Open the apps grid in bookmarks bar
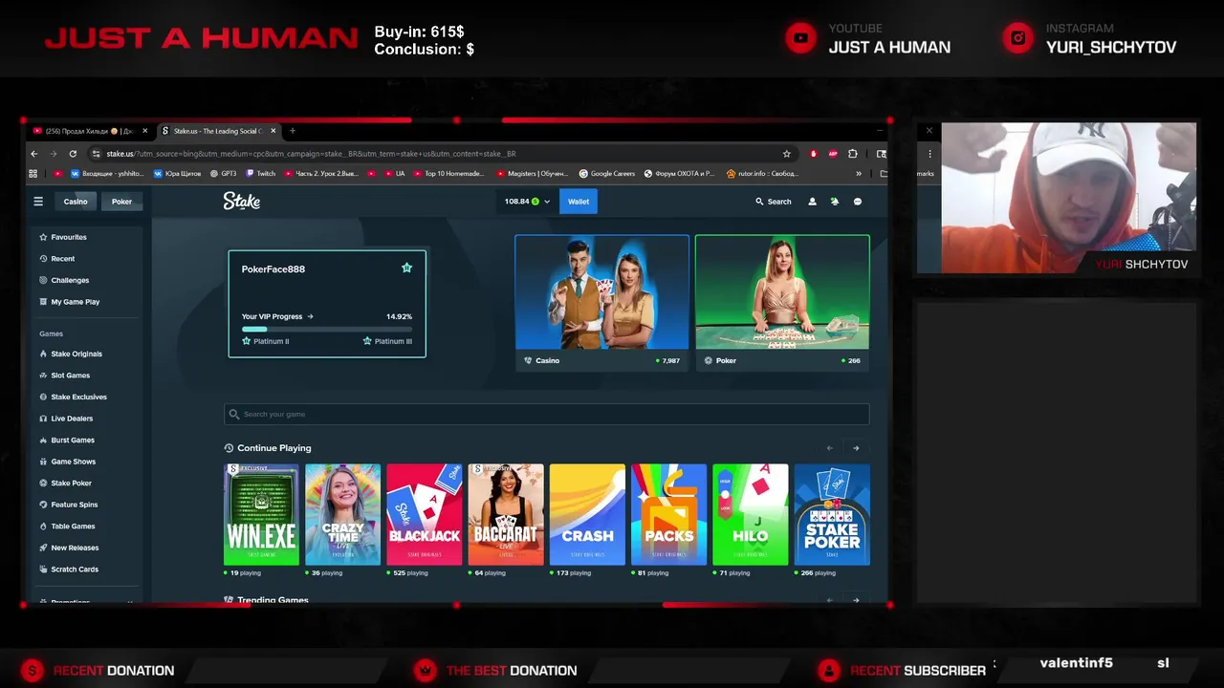This screenshot has width=1224, height=688. [33, 174]
